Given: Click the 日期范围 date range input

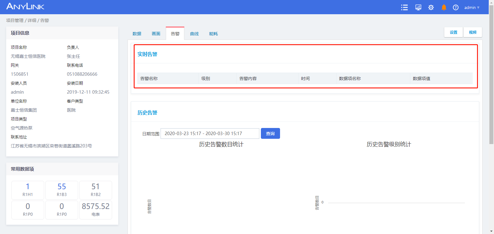Looking at the screenshot, I should click(x=210, y=134).
